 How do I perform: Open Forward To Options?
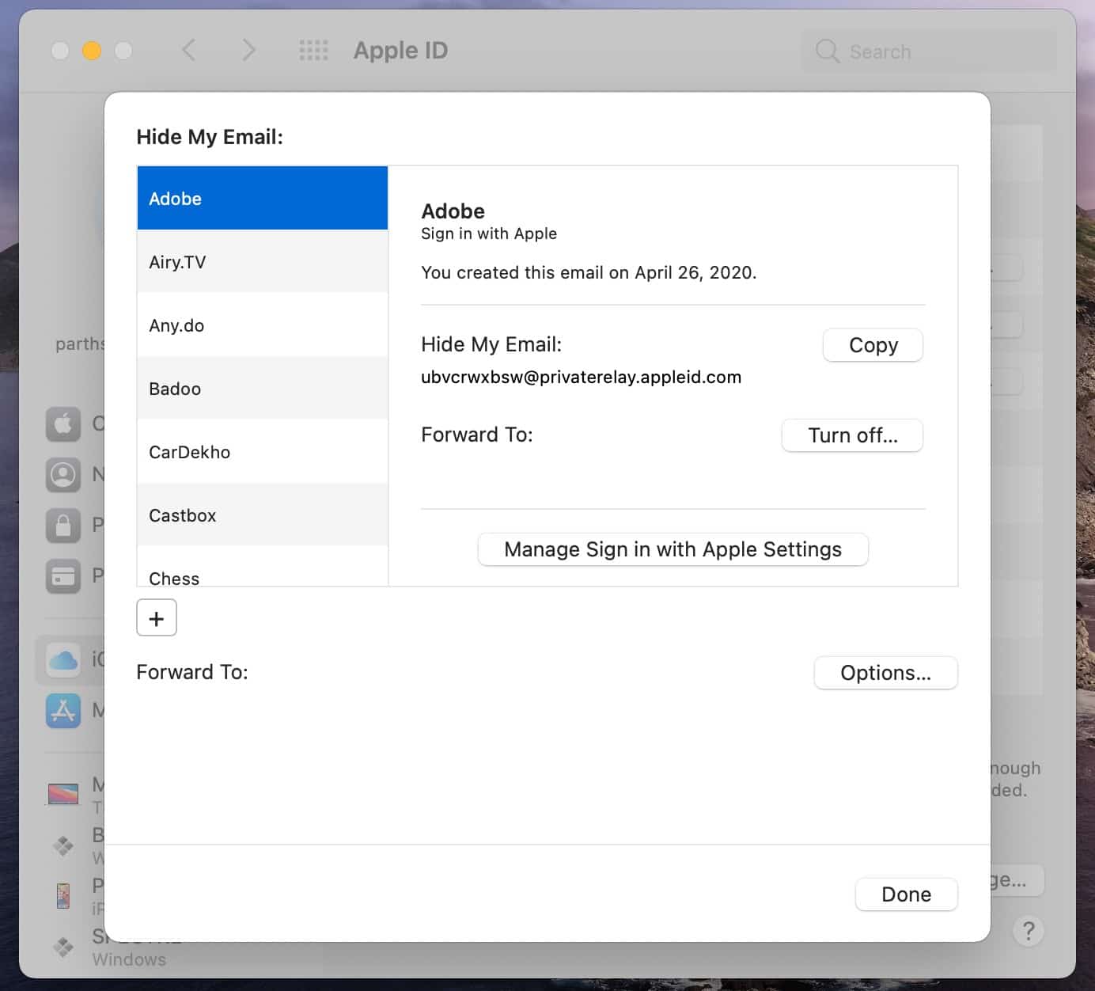(x=885, y=673)
